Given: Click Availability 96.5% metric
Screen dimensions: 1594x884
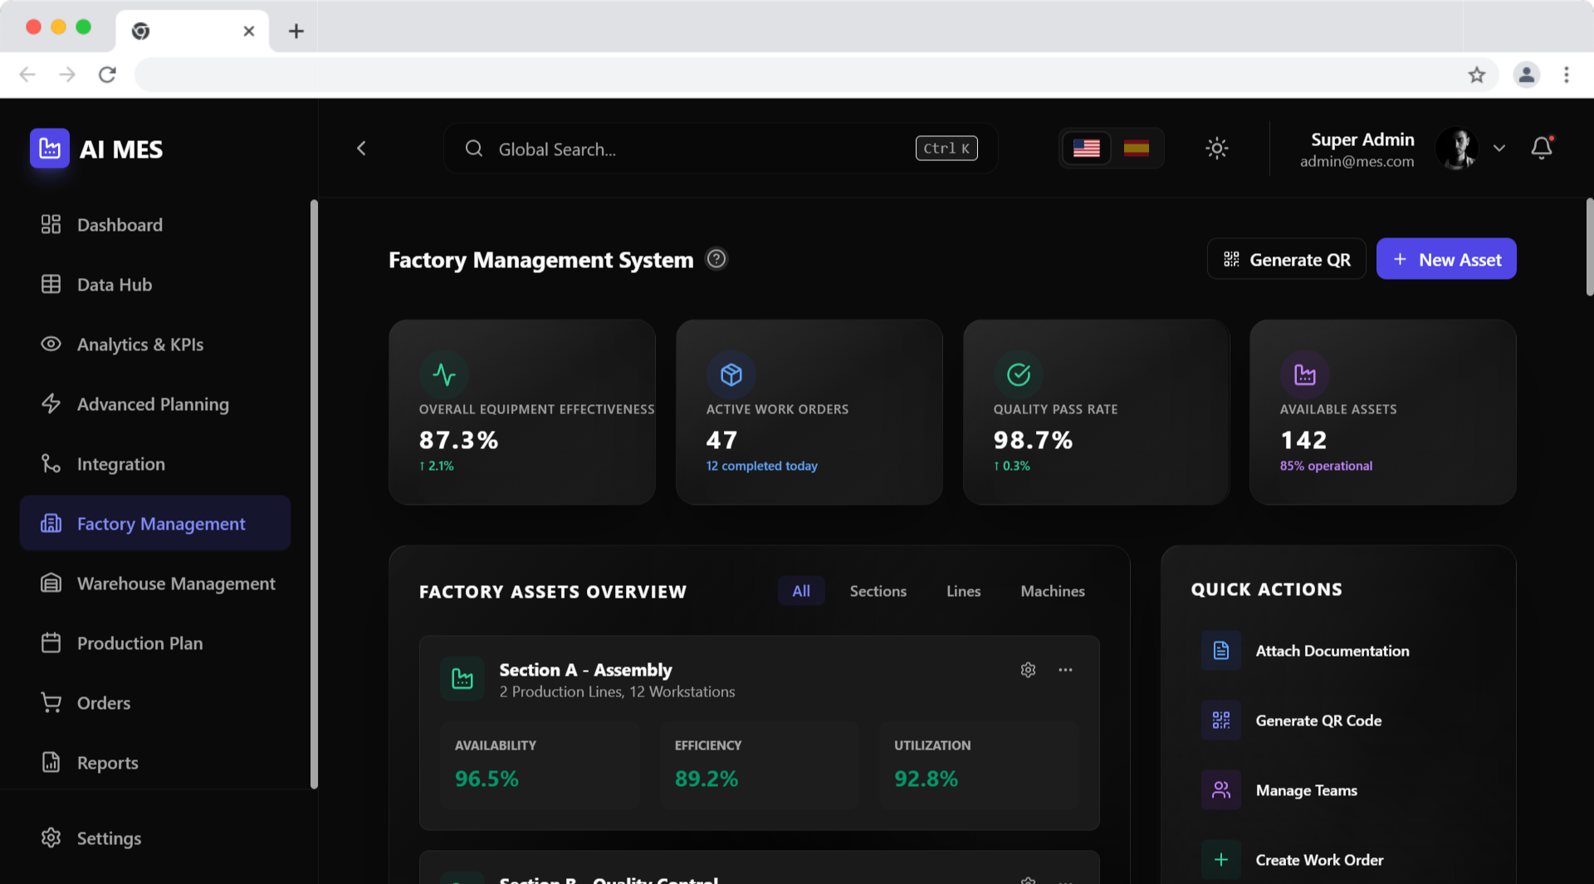Looking at the screenshot, I should 540,764.
